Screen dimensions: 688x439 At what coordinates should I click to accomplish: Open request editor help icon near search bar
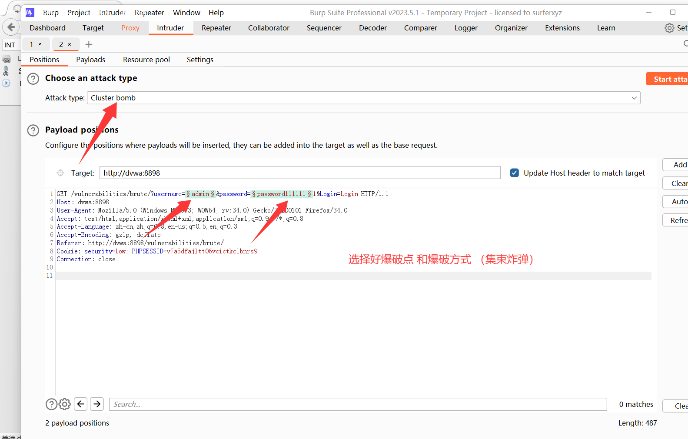coord(51,404)
